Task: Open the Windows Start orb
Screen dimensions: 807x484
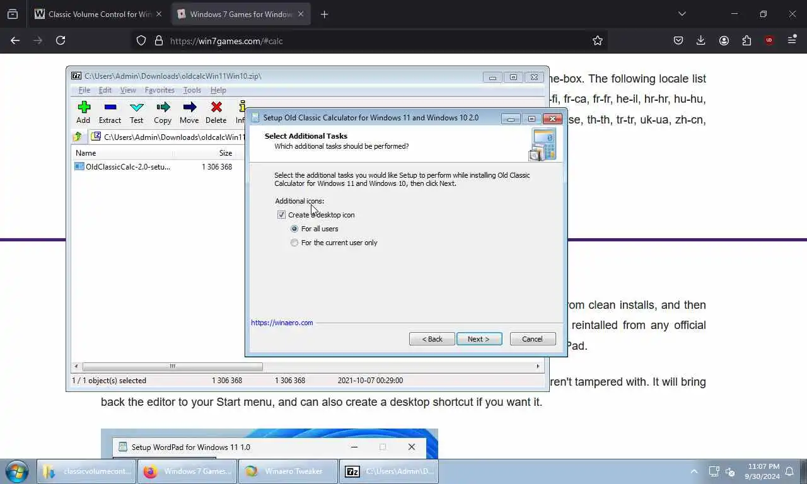Action: coord(16,471)
